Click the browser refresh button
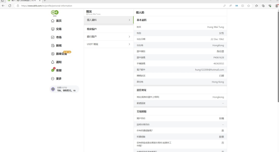Viewport: 279px width, 152px height. pos(10,6)
